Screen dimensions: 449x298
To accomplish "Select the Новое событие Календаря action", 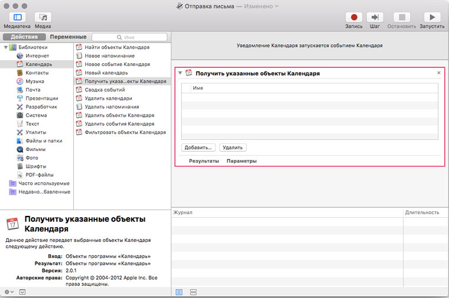I will [x=117, y=64].
